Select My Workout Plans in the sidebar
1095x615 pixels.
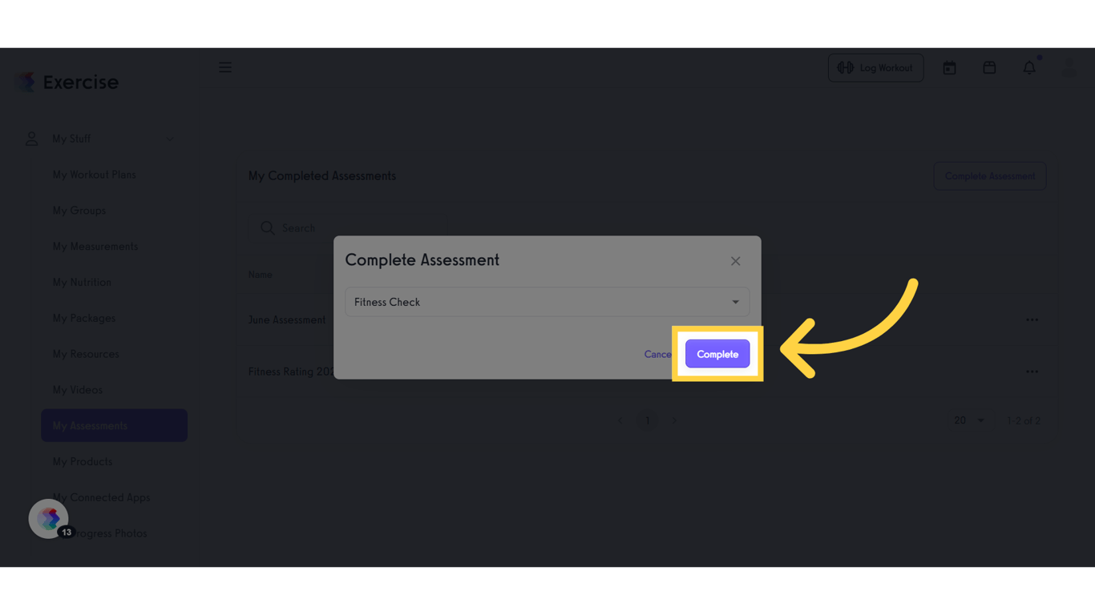[x=94, y=175]
